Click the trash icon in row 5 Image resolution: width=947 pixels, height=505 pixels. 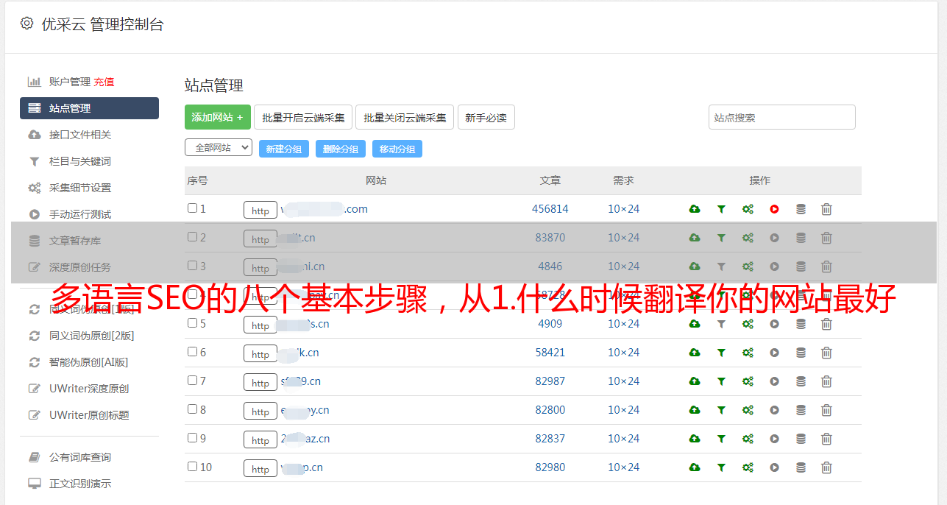[826, 324]
